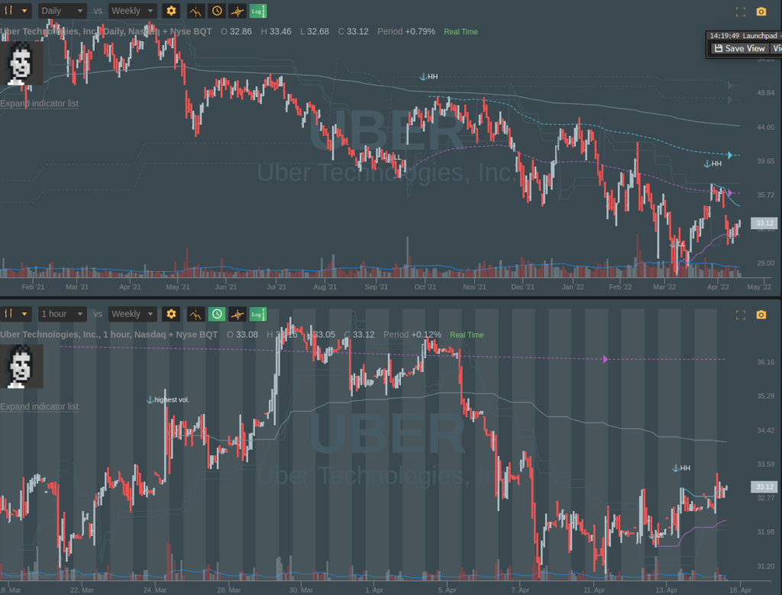
Task: Open Weekly comparison dropdown on 1 hour chart
Action: pyautogui.click(x=132, y=314)
